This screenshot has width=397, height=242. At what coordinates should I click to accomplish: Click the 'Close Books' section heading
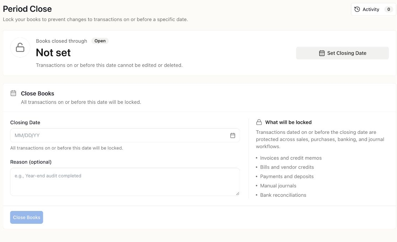point(37,94)
